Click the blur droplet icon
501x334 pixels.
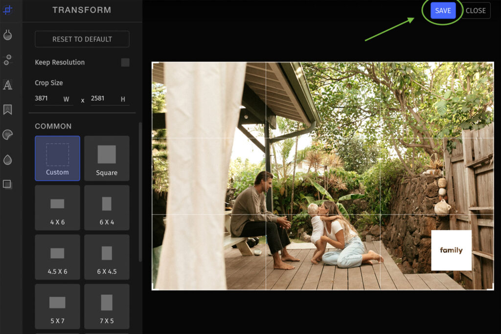[7, 159]
